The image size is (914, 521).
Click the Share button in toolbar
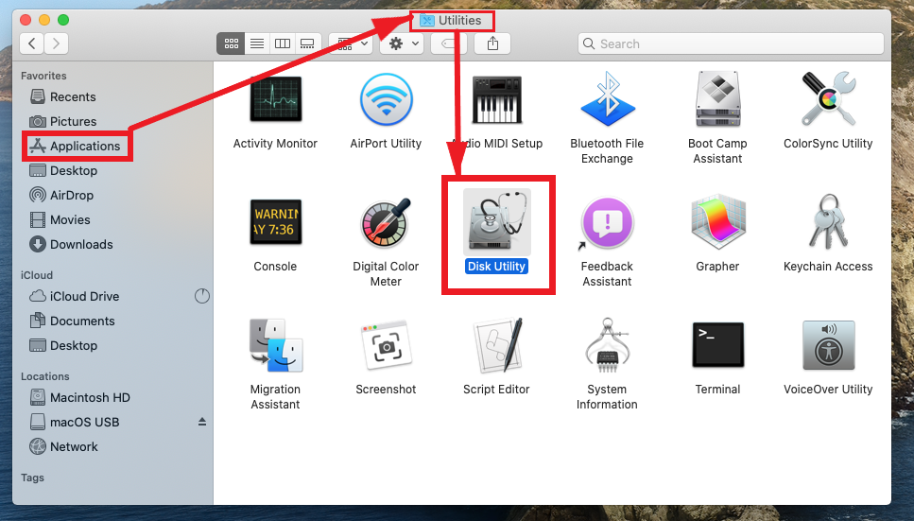coord(492,43)
